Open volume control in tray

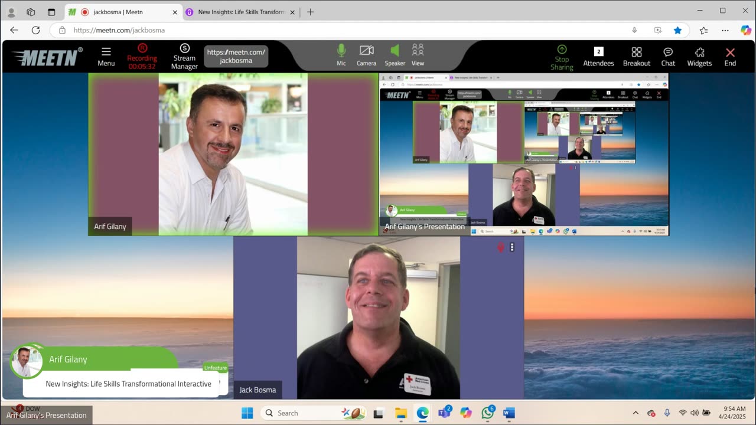pyautogui.click(x=694, y=413)
